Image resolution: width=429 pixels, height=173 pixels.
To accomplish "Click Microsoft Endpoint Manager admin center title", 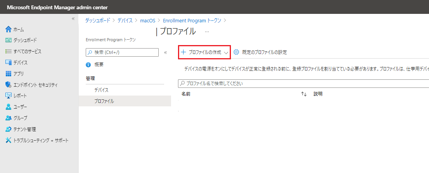I will tap(57, 7).
